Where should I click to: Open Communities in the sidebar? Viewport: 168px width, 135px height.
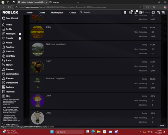point(10,74)
